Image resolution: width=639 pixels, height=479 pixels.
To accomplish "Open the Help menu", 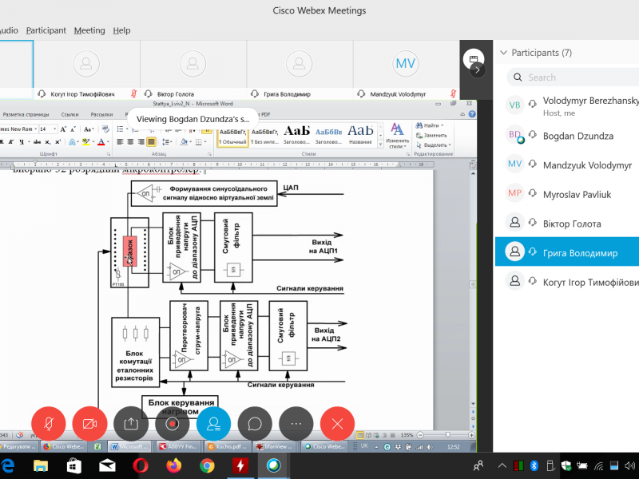I will pyautogui.click(x=121, y=30).
